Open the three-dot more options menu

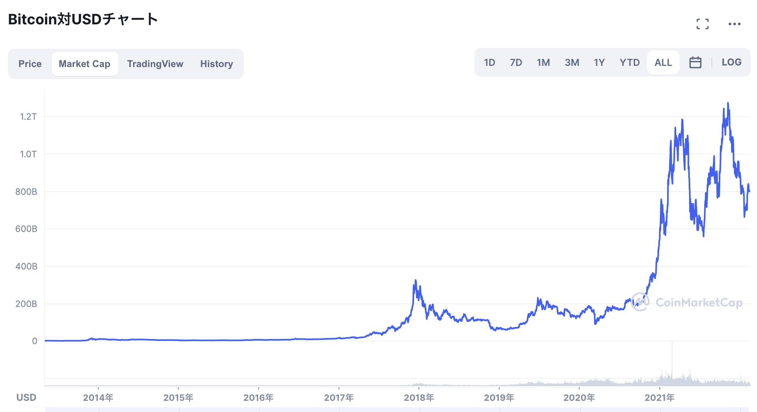734,24
